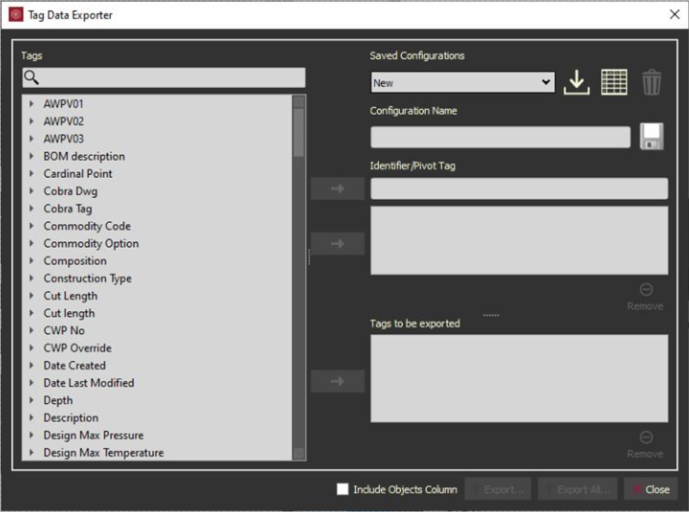This screenshot has width=689, height=512.
Task: Click the Tag Data Exporter app icon
Action: [x=16, y=15]
